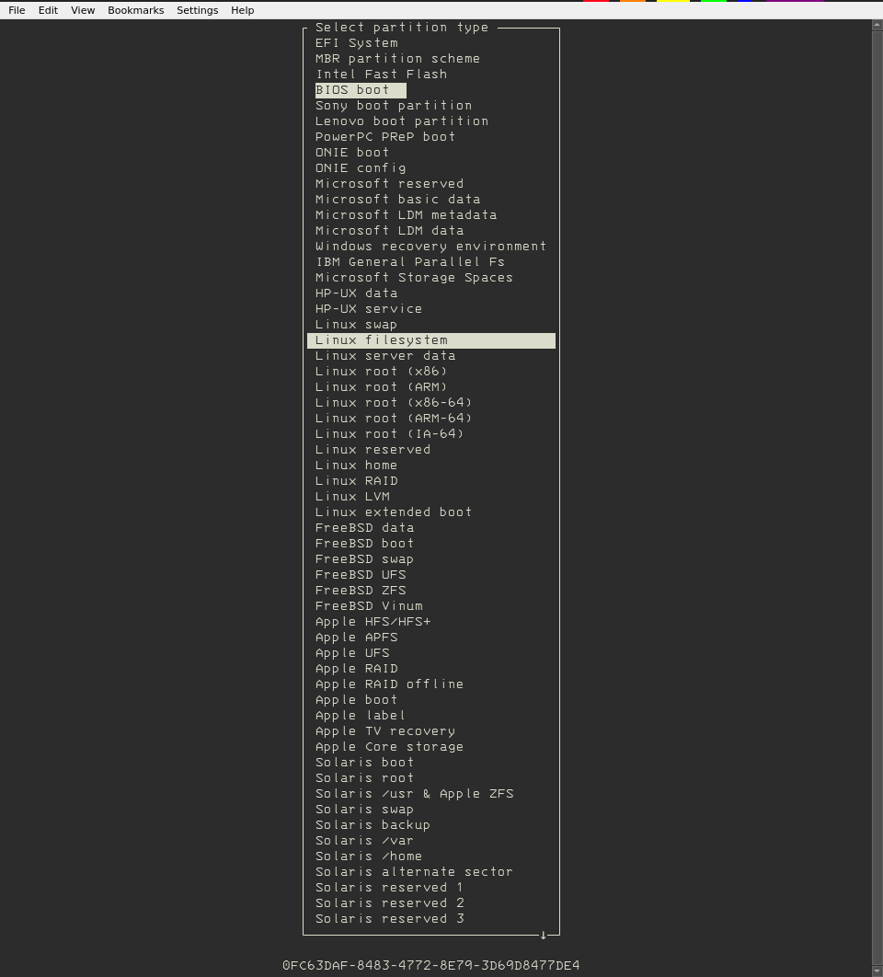Select Linux RAID partition type
This screenshot has width=883, height=977.
point(357,481)
